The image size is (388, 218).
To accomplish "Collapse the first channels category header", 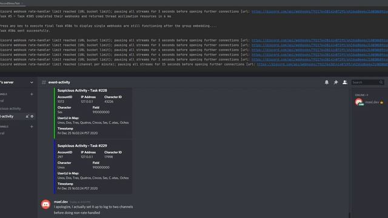I will click(4, 94).
